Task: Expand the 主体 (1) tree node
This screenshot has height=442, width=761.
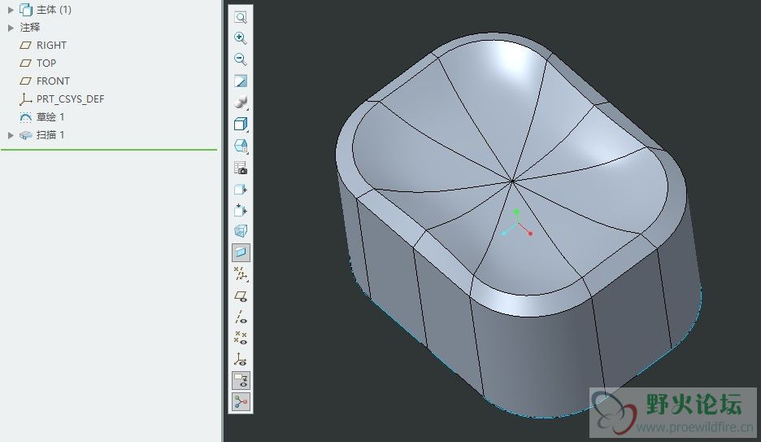Action: pyautogui.click(x=11, y=10)
